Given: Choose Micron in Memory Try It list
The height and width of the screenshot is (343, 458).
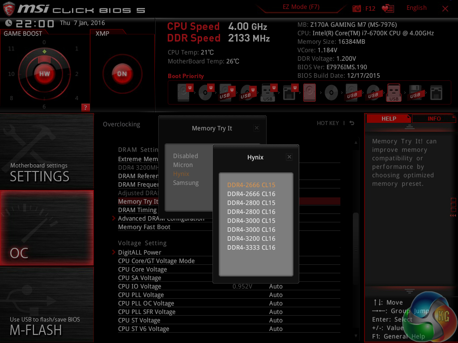Looking at the screenshot, I should pos(183,165).
